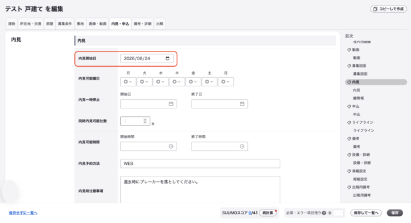
Task: Click tag icon of 掲載設定 heading in 目次
Action: [349, 171]
